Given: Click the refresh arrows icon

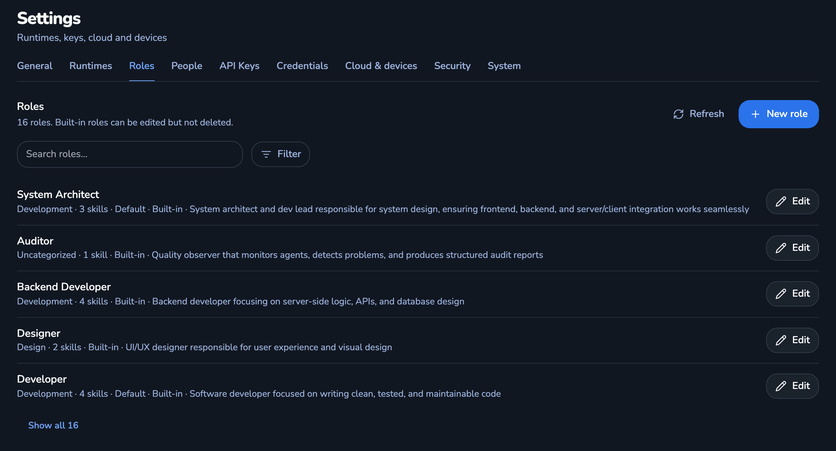Looking at the screenshot, I should click(x=678, y=114).
